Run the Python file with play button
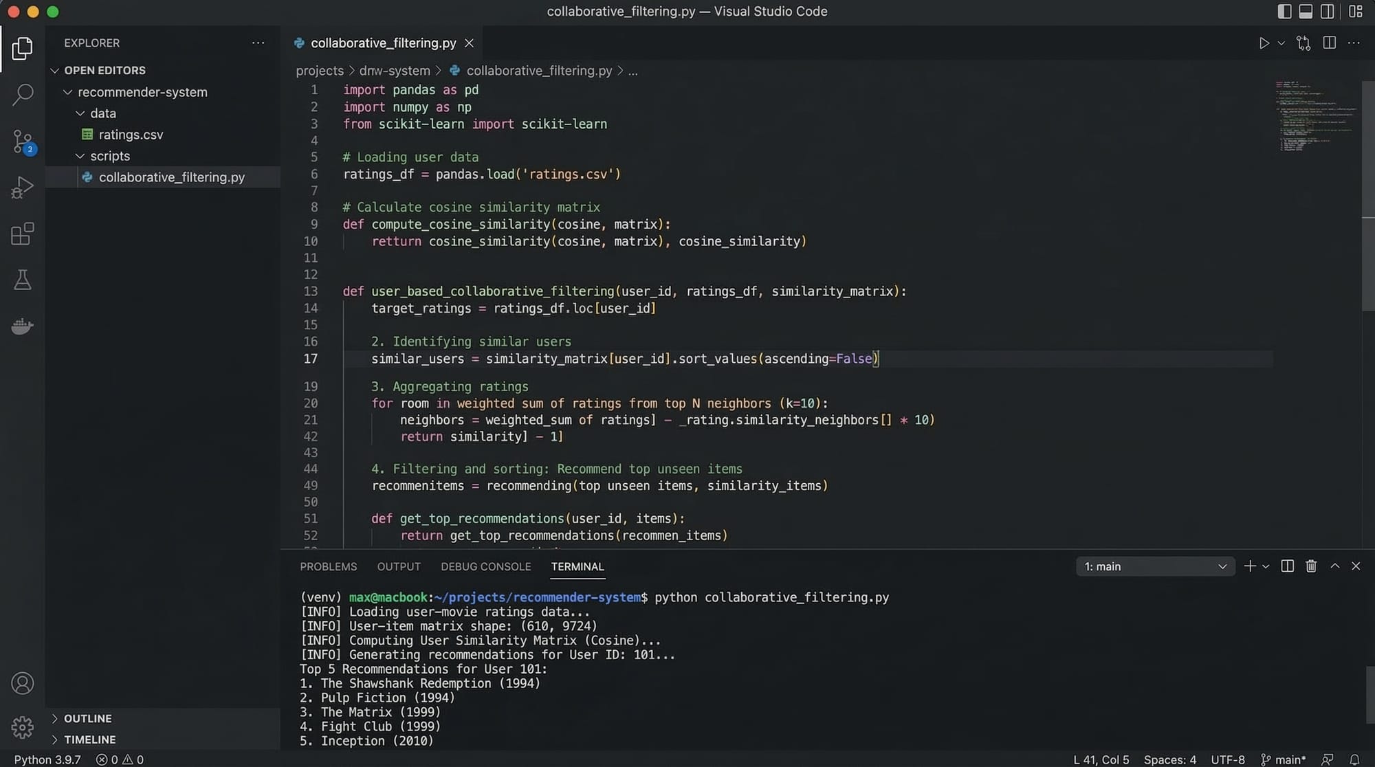 pyautogui.click(x=1264, y=43)
